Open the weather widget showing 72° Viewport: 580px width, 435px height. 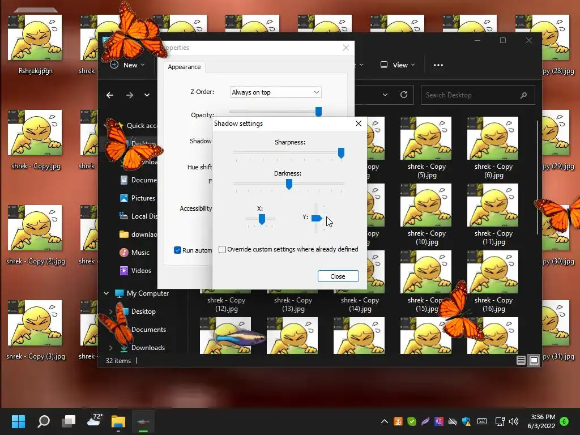click(x=95, y=420)
